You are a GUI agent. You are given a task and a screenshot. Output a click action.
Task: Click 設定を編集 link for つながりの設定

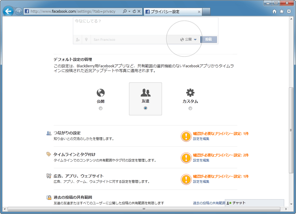pyautogui.click(x=201, y=139)
